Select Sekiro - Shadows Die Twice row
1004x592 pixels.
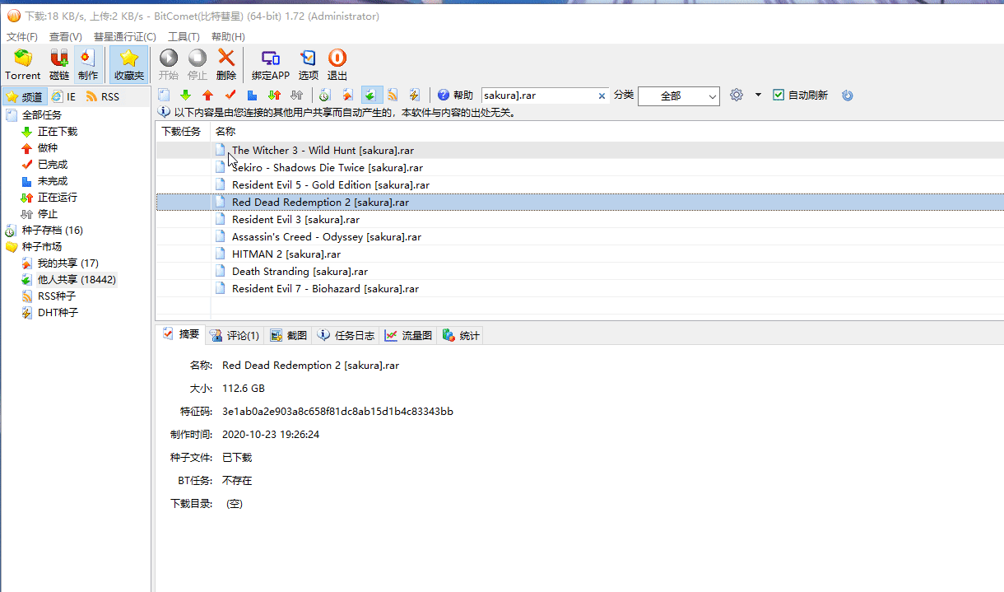click(x=579, y=167)
